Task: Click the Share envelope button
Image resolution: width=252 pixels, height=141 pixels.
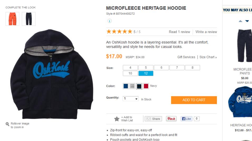Action: tap(153, 119)
